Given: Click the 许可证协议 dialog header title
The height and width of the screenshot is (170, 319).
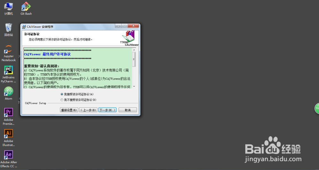Looking at the screenshot, I should [x=32, y=34].
